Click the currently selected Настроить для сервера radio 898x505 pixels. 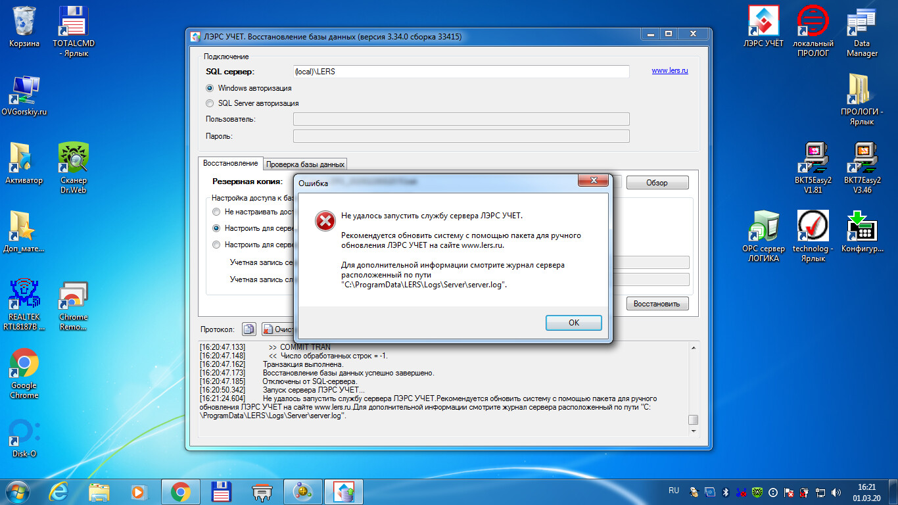[x=216, y=228]
